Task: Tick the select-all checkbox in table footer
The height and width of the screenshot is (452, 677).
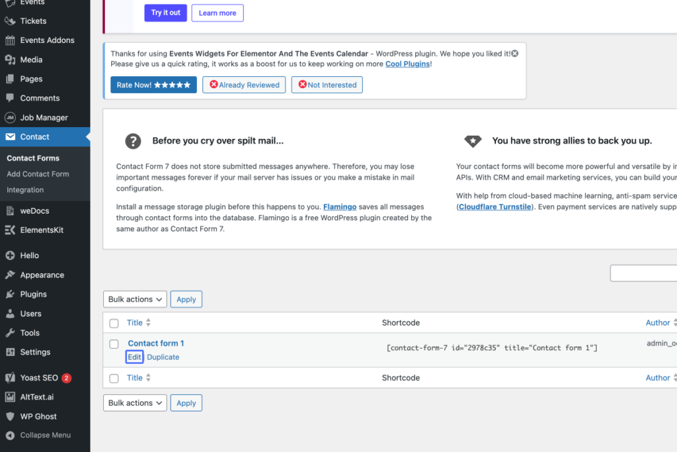Action: 114,379
